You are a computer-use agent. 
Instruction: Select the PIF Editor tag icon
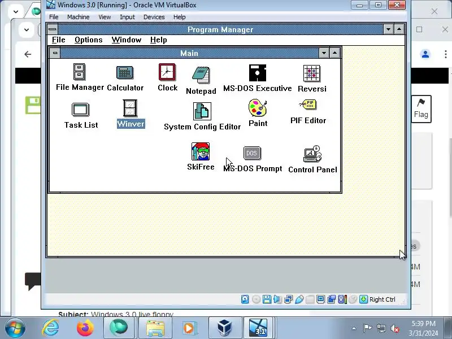[308, 105]
